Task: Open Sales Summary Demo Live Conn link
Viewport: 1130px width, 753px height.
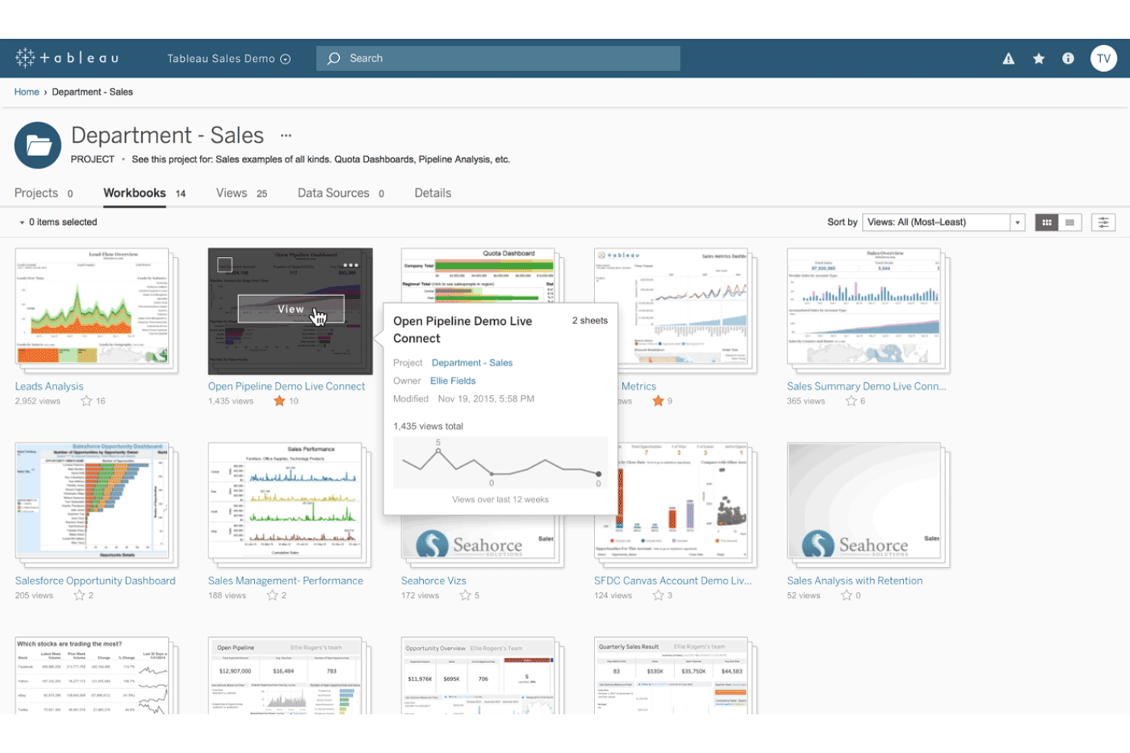Action: pos(867,386)
